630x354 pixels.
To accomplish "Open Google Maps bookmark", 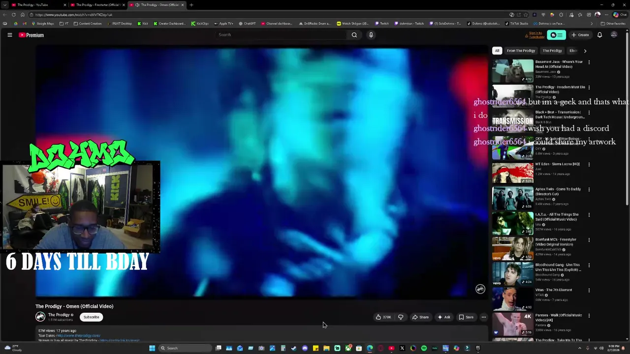I will point(43,24).
